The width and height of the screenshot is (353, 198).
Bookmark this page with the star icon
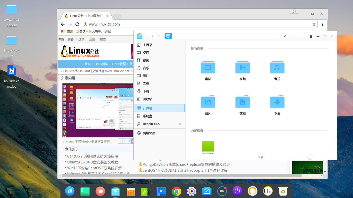314,24
